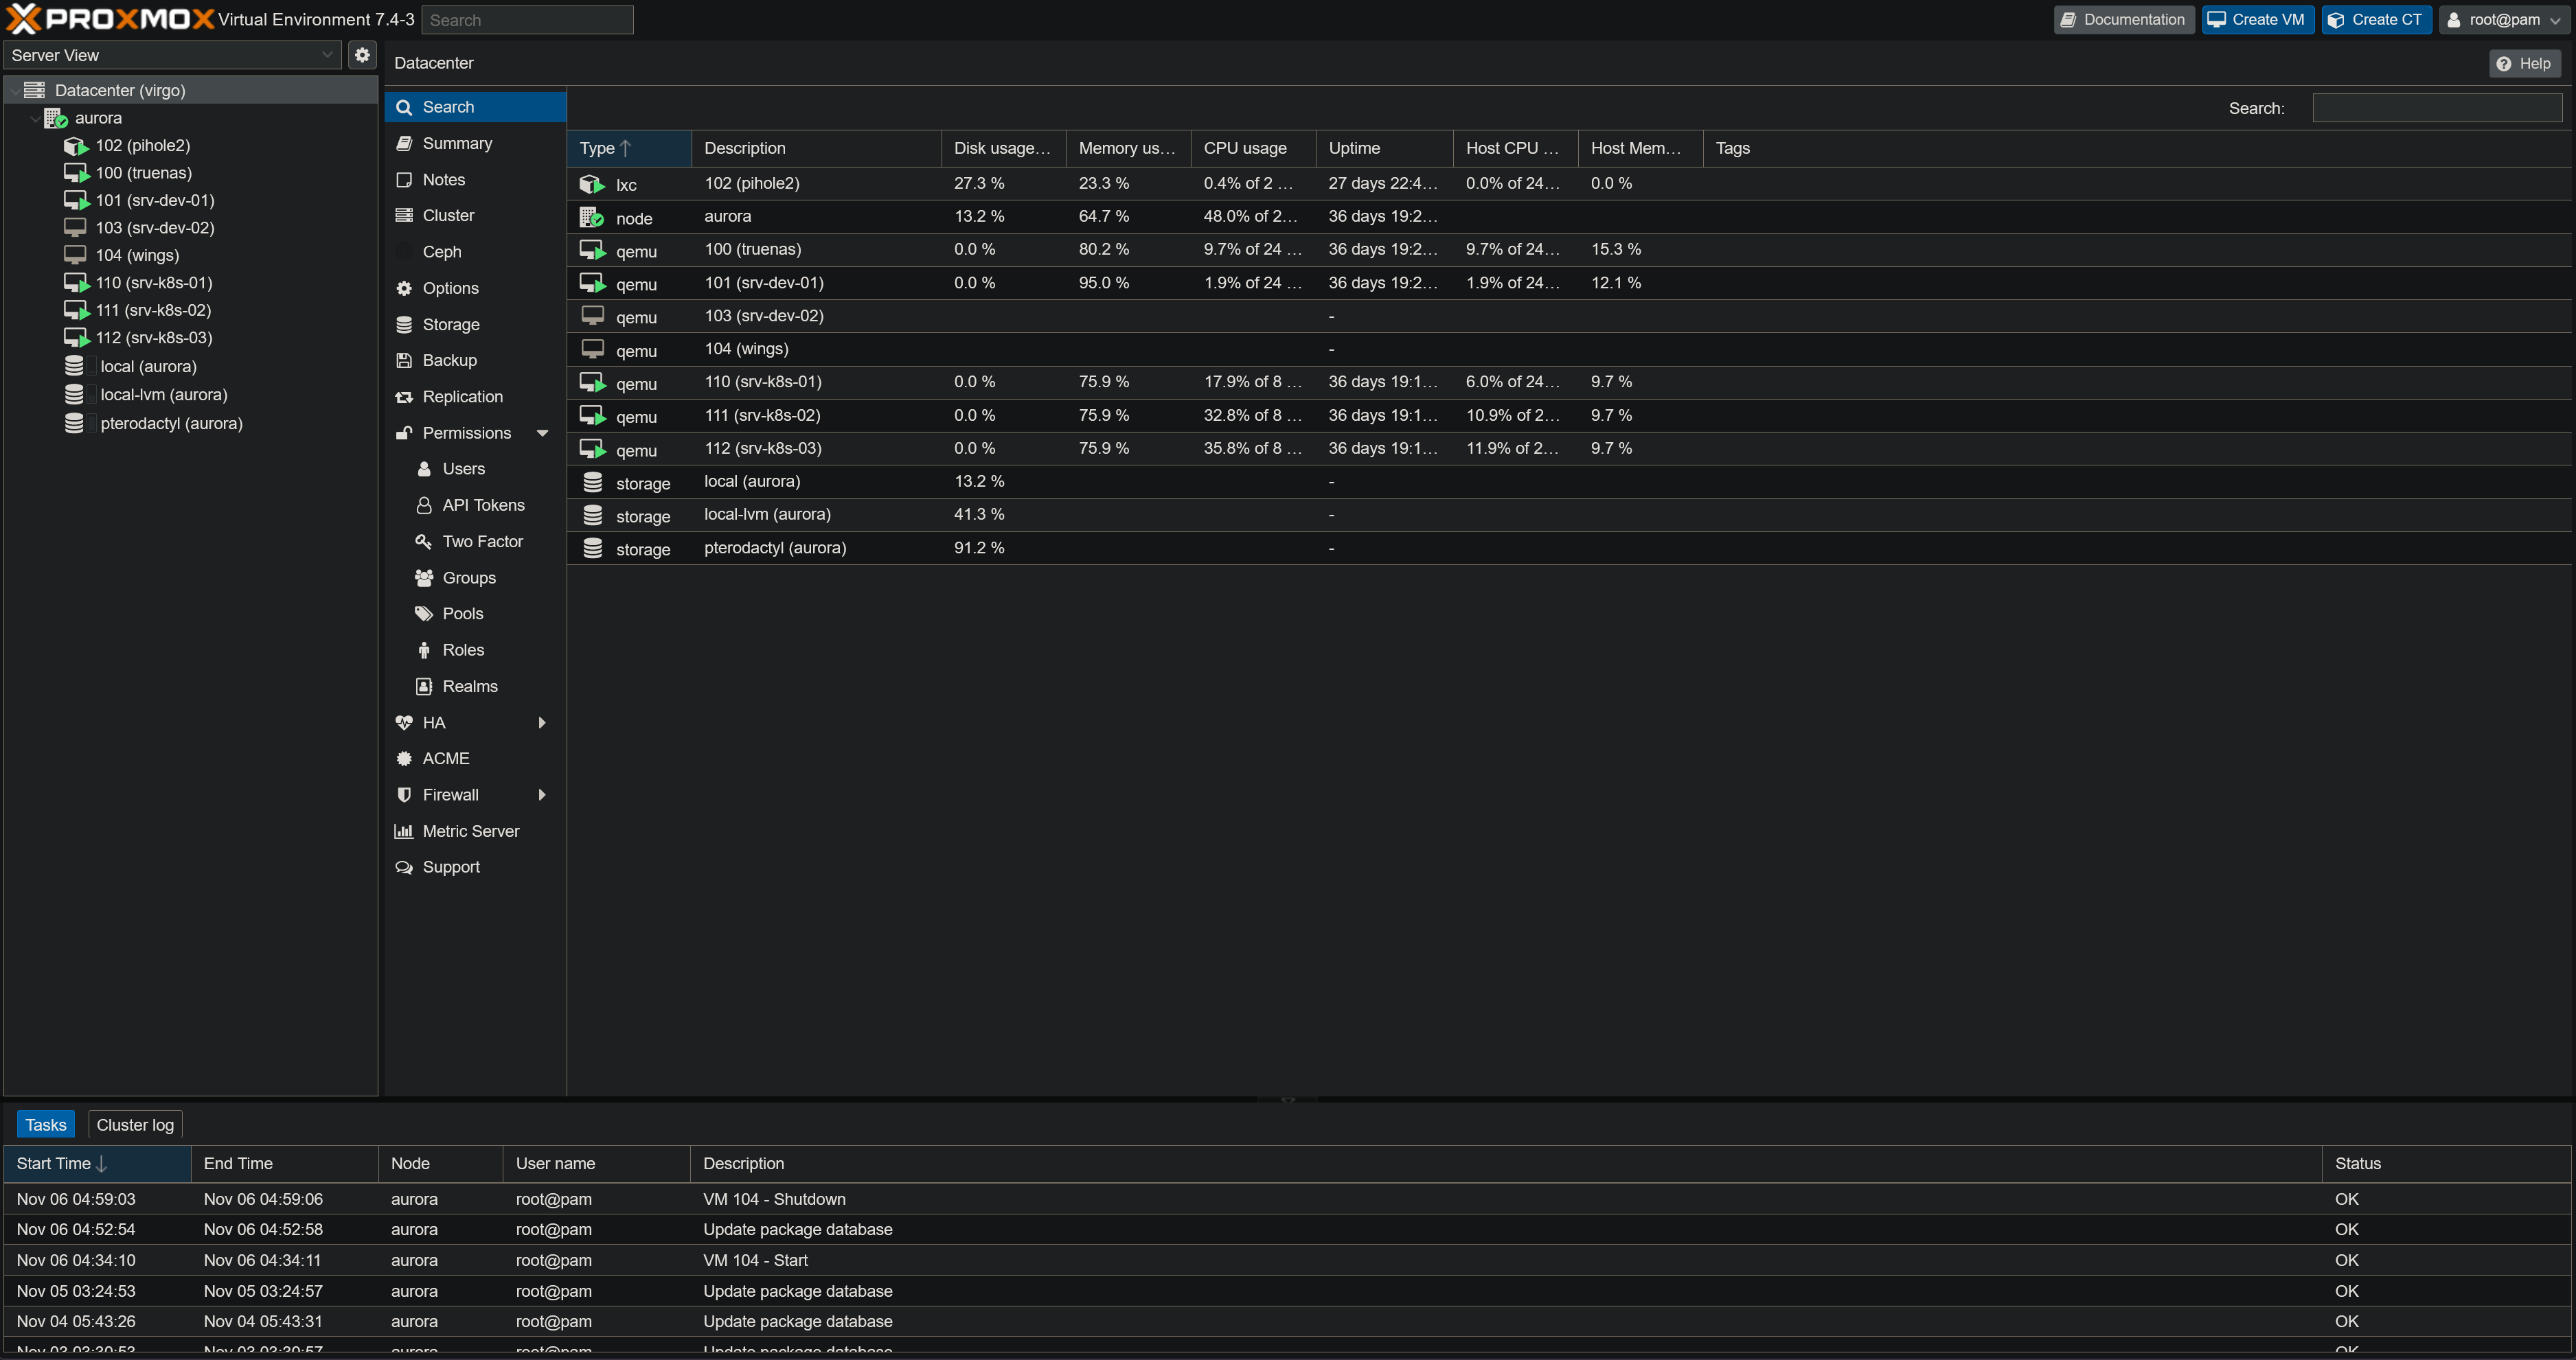Select the pihole2 container icon in tree
This screenshot has width=2576, height=1360.
tap(76, 146)
